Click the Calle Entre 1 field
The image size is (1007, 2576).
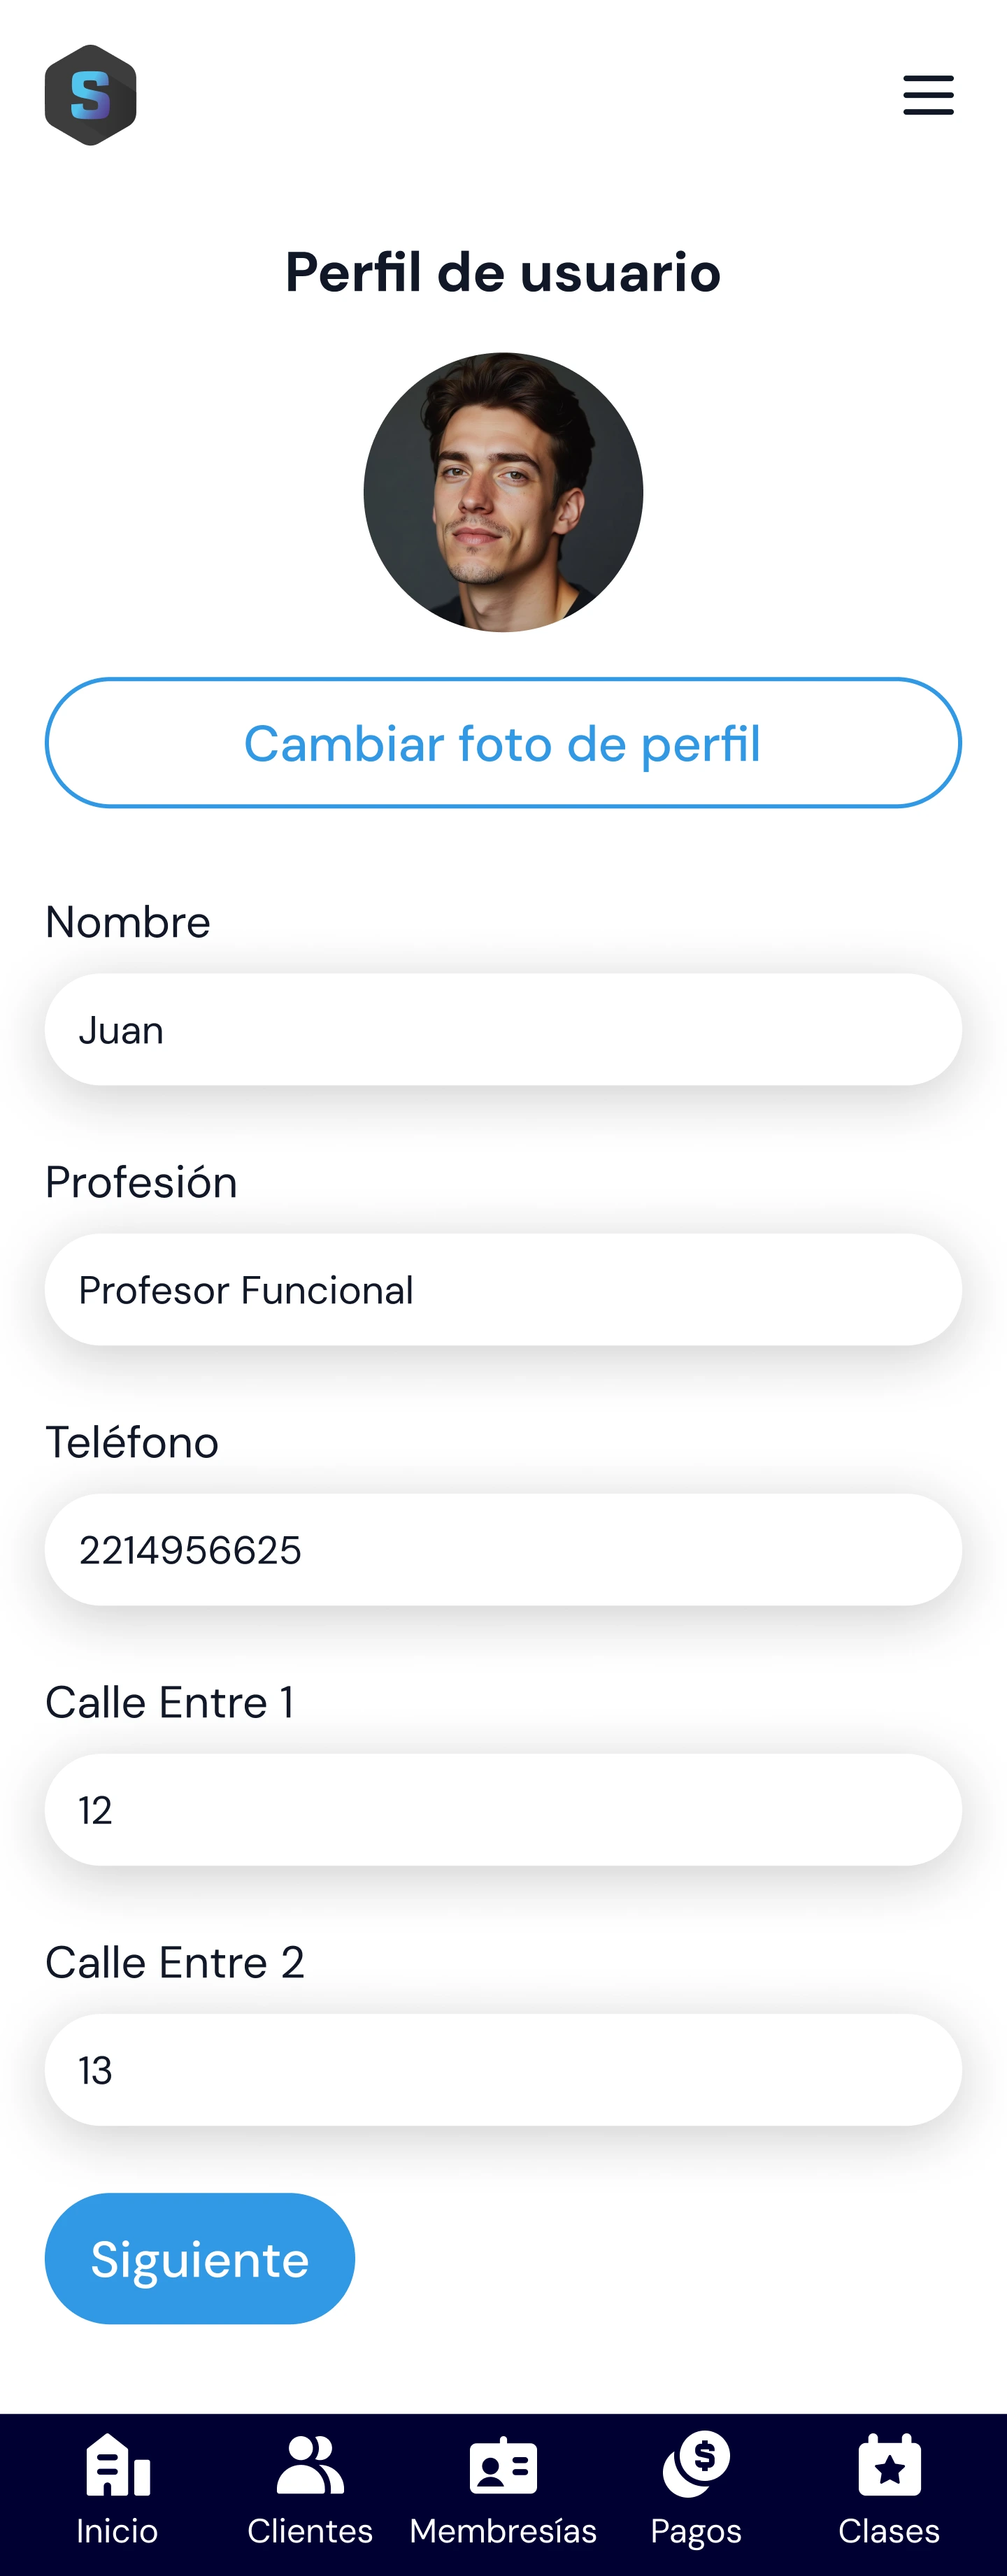point(503,1810)
